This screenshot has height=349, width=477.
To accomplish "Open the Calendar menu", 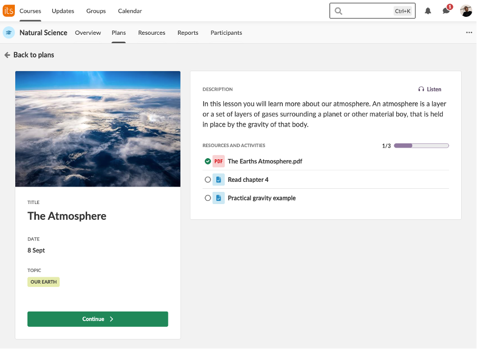I will pos(130,11).
